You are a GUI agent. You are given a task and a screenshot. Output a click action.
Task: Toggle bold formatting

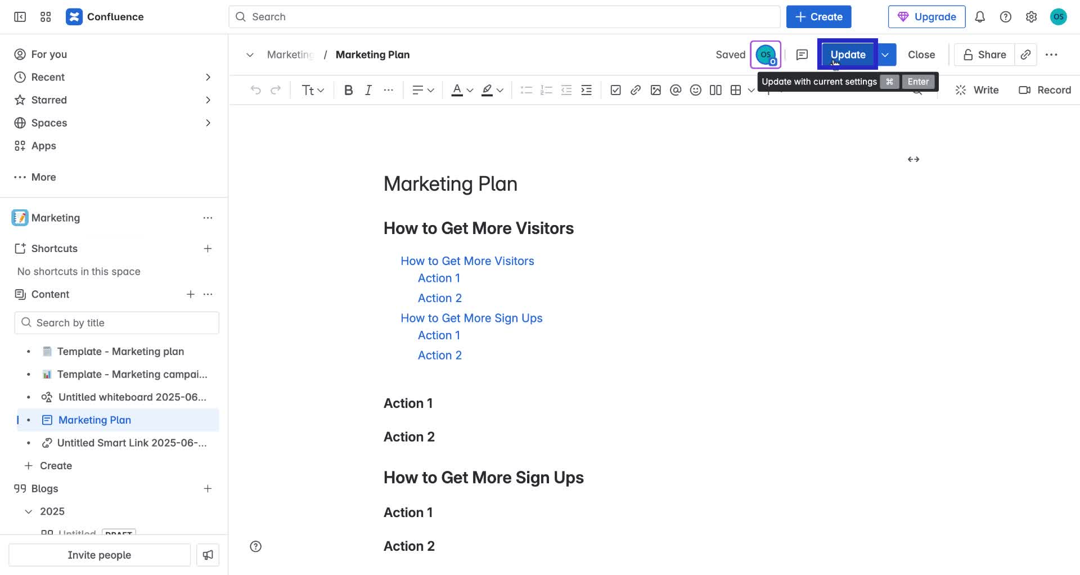coord(348,89)
